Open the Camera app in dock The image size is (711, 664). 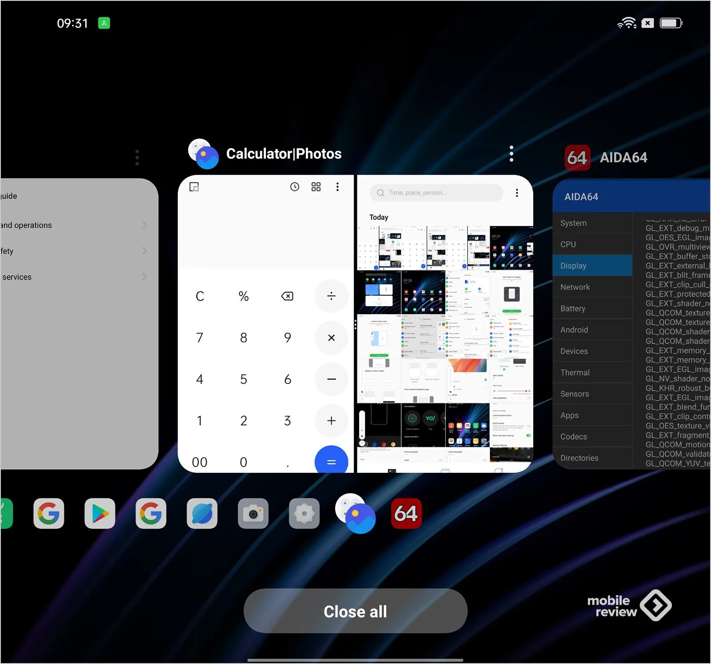[253, 513]
